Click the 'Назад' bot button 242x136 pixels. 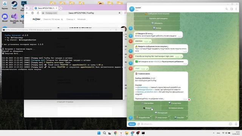[x=157, y=28]
